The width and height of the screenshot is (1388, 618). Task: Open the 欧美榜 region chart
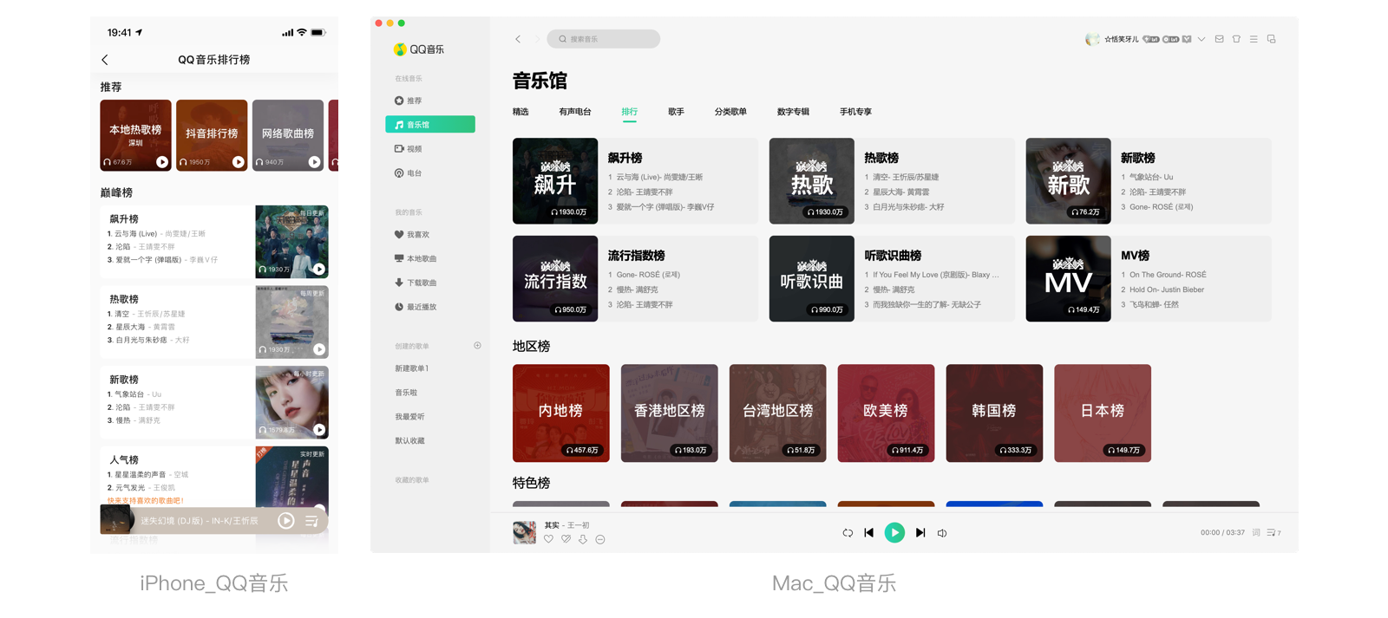[886, 413]
